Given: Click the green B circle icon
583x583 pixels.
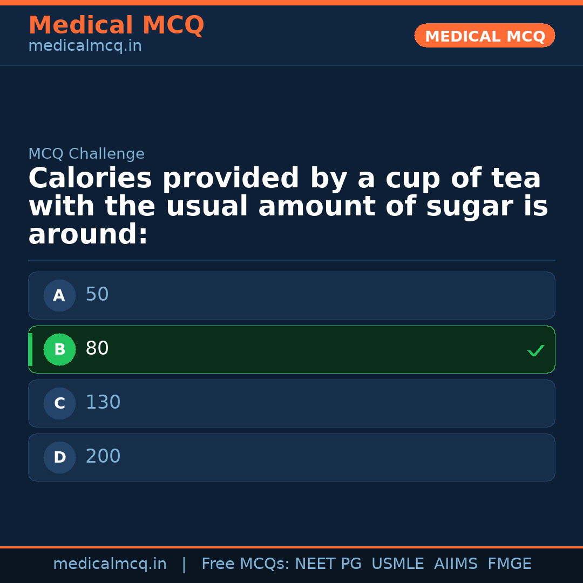Looking at the screenshot, I should tap(59, 349).
